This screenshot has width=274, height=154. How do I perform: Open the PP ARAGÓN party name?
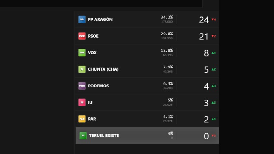point(100,19)
